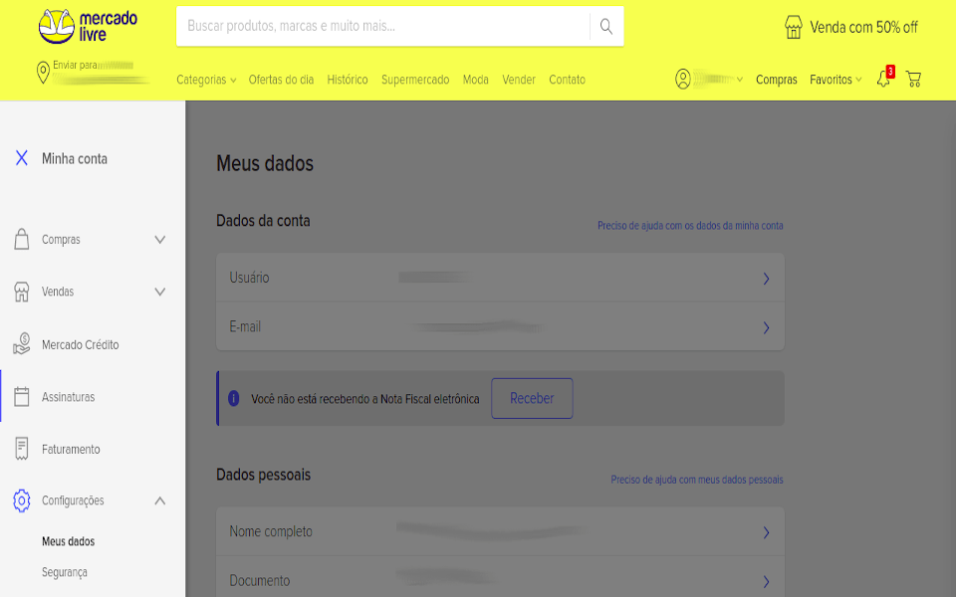Click the Faturamento receipt icon
Image resolution: width=956 pixels, height=597 pixels.
click(x=21, y=449)
